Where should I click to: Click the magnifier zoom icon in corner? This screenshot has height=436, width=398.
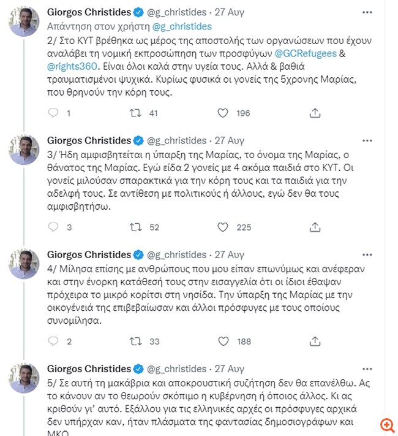(x=387, y=425)
